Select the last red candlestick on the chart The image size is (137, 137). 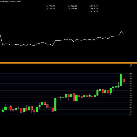pos(124,80)
